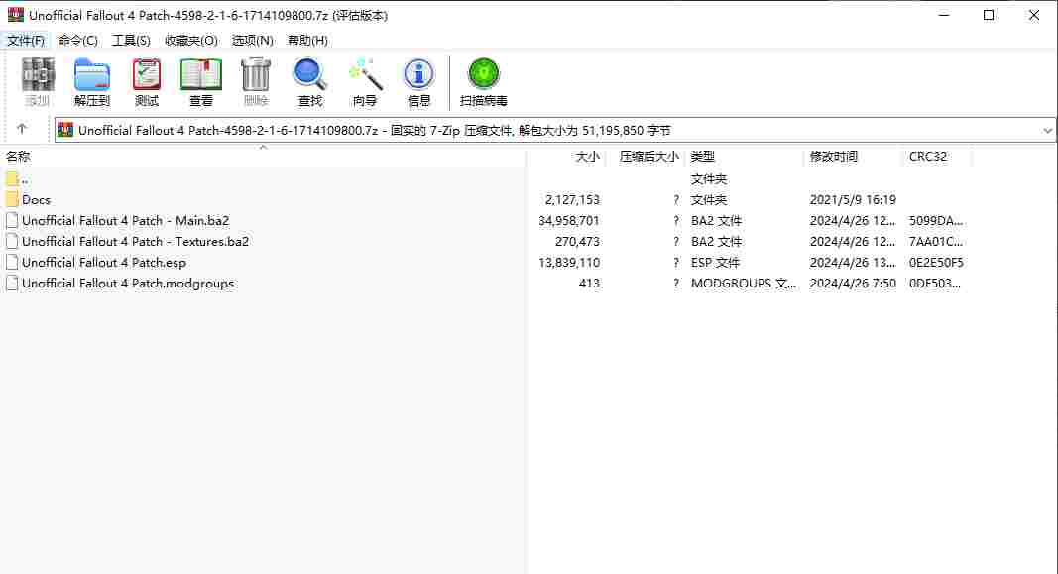Select 'Unofficial Fallout 4 Patch - Textures.ba2'
Screen dimensions: 1058x574
(136, 242)
